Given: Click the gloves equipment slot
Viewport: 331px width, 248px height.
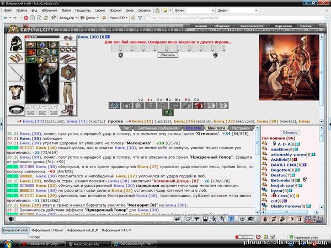Looking at the screenshot, I should [x=68, y=58].
